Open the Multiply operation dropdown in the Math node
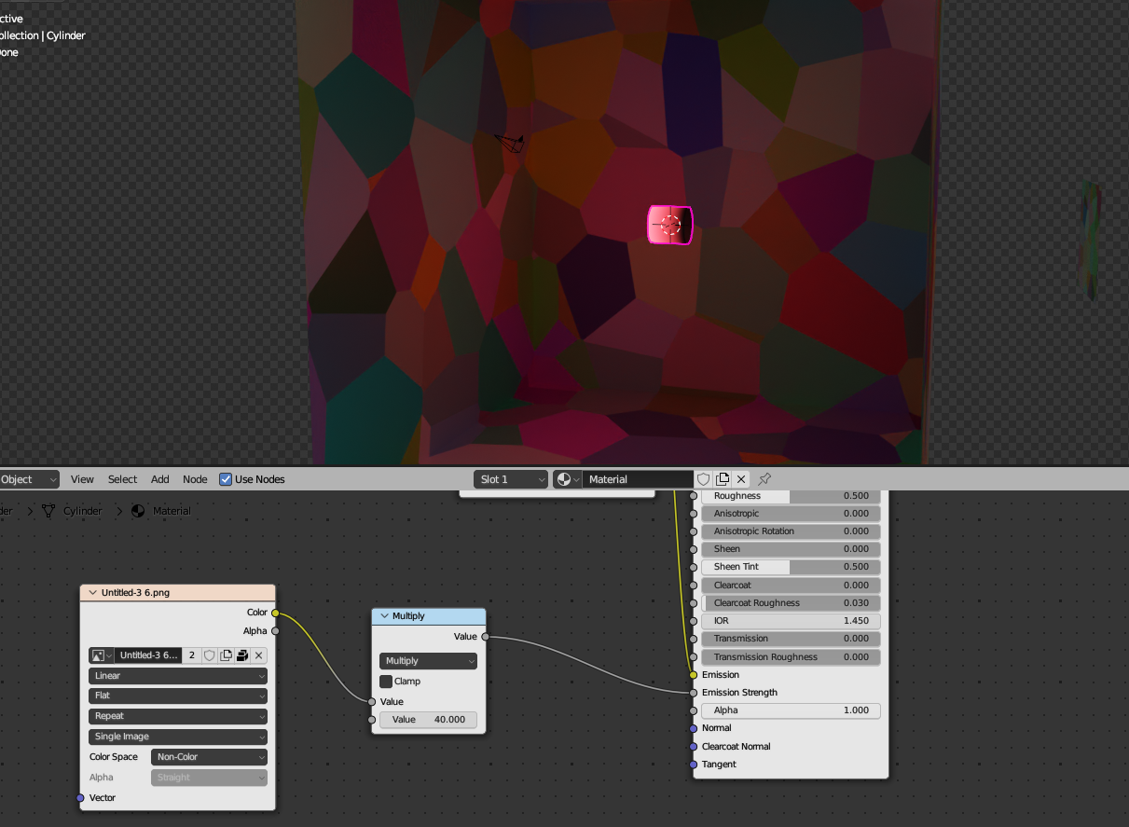1129x827 pixels. (428, 661)
